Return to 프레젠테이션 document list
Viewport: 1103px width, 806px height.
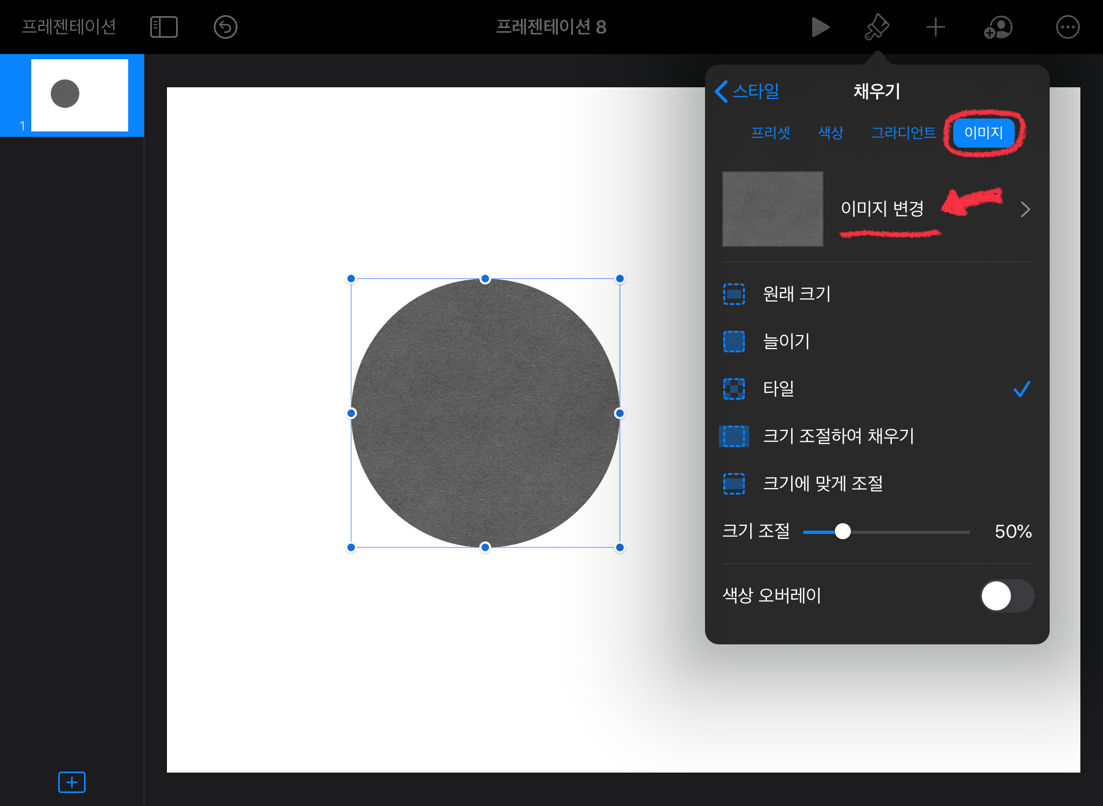pos(69,27)
